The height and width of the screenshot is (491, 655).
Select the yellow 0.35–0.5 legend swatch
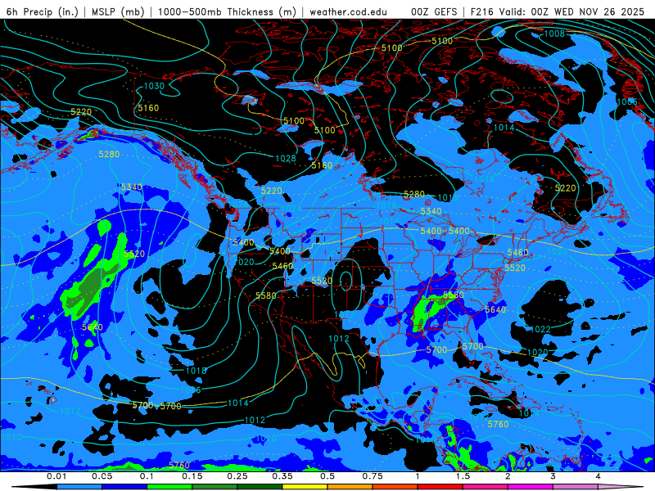coord(305,487)
